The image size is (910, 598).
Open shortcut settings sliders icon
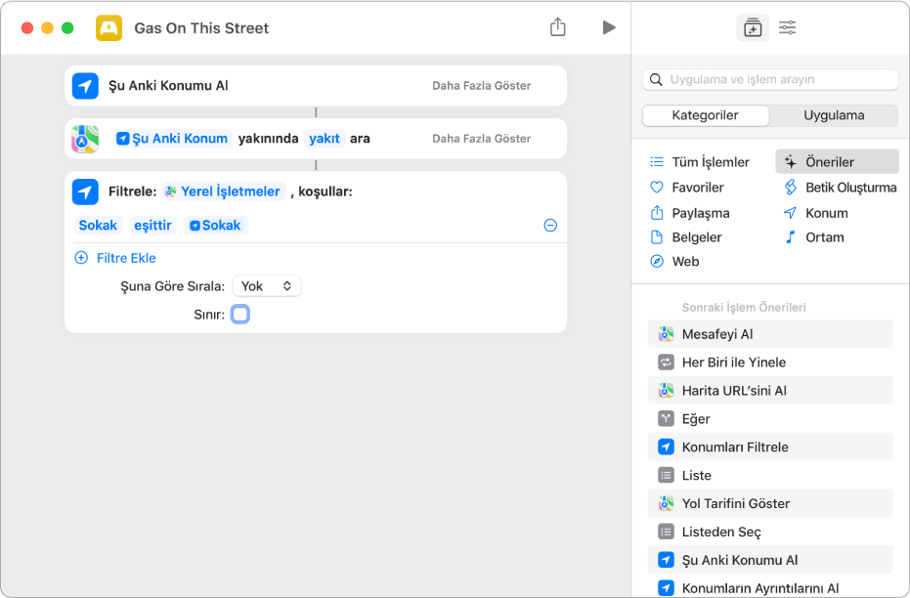tap(787, 28)
